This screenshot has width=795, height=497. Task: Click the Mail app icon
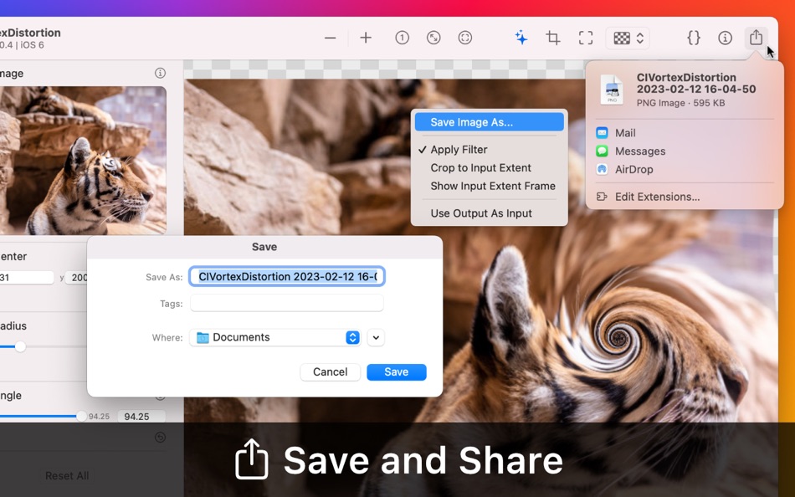602,133
